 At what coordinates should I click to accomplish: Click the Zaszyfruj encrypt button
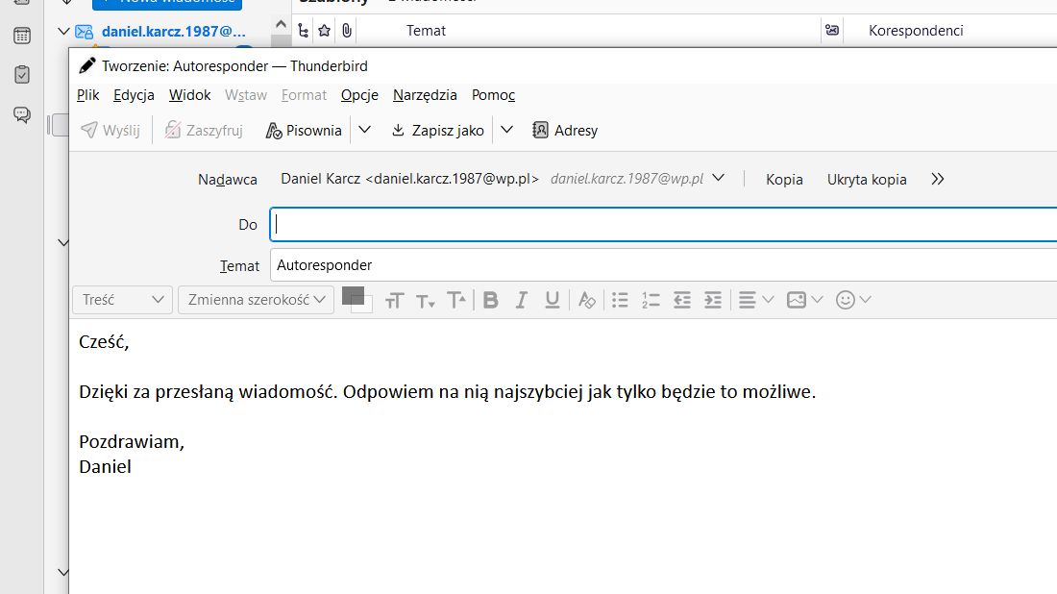coord(204,130)
